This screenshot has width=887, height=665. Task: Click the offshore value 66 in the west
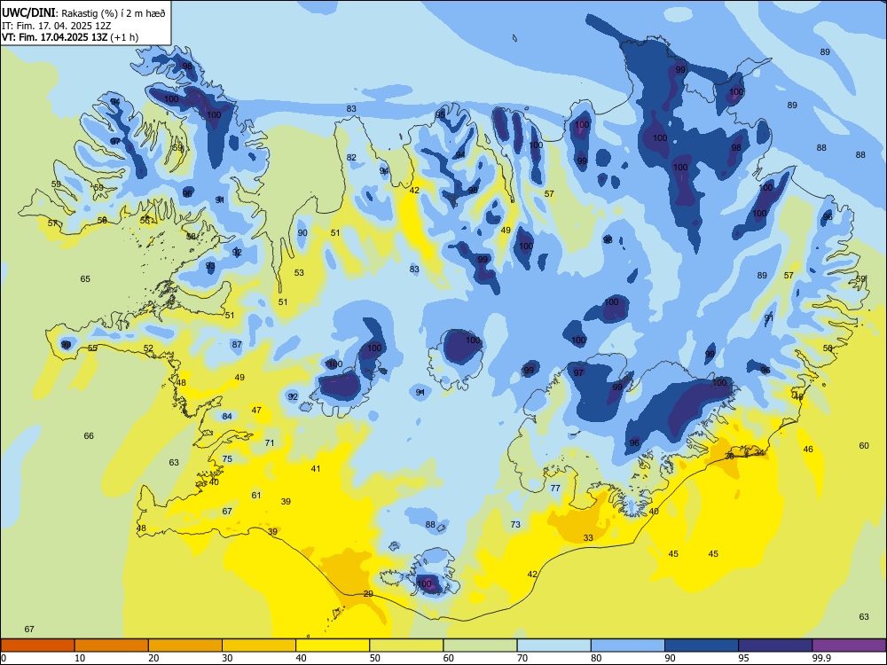tap(89, 436)
